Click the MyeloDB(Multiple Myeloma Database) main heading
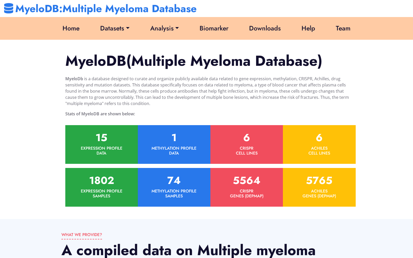413x258 pixels. [194, 61]
